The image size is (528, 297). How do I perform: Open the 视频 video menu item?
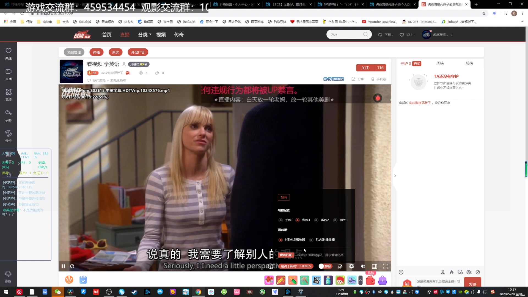coord(161,35)
